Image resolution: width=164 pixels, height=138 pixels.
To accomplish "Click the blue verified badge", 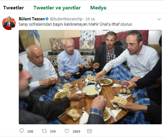I will pos(47,19).
